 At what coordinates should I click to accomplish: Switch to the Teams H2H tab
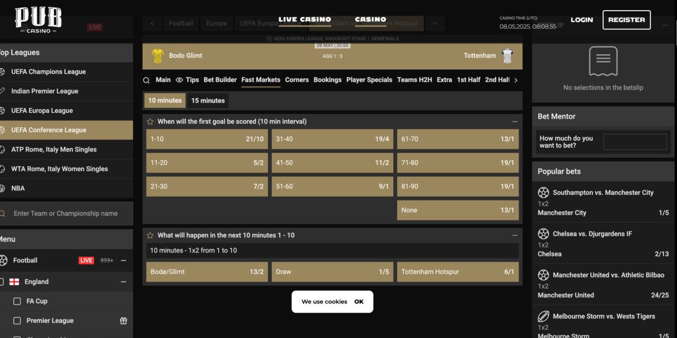point(415,80)
